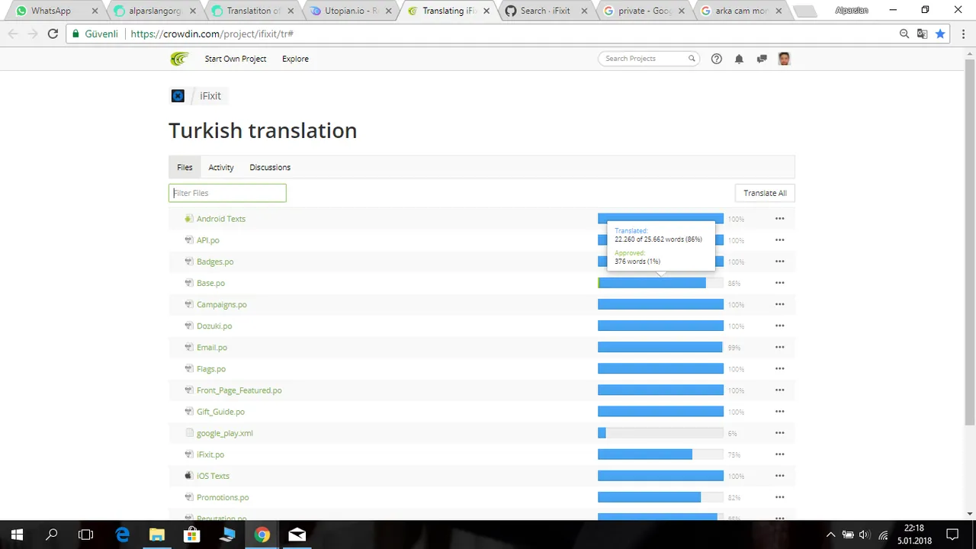Image resolution: width=976 pixels, height=549 pixels.
Task: Go back with the browser back arrow
Action: [x=13, y=34]
